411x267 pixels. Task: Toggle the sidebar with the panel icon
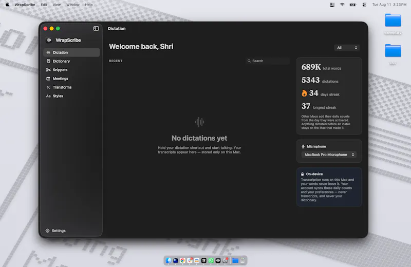96,28
